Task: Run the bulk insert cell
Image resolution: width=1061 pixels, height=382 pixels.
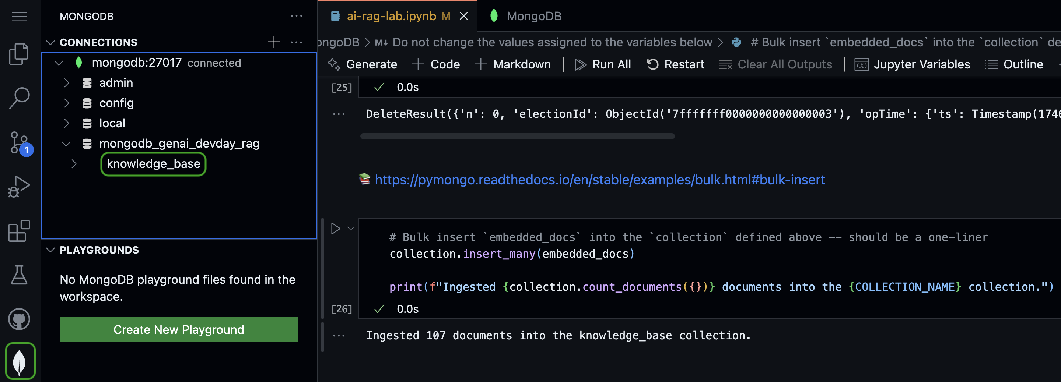Action: point(336,229)
